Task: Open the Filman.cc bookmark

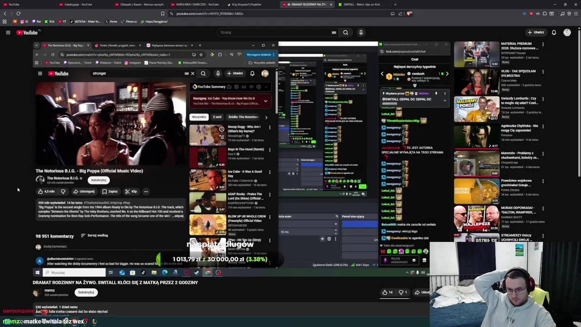Action: coord(129,21)
